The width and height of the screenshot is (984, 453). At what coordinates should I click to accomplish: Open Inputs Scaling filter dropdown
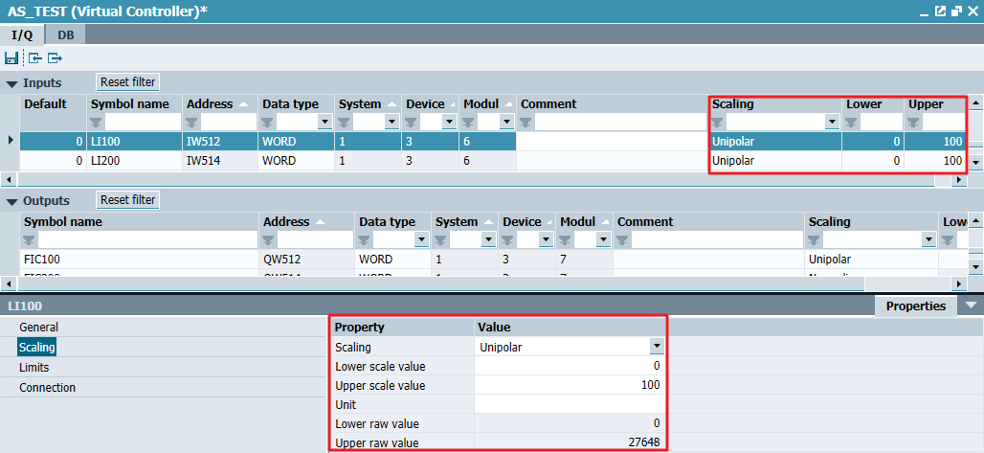(832, 122)
